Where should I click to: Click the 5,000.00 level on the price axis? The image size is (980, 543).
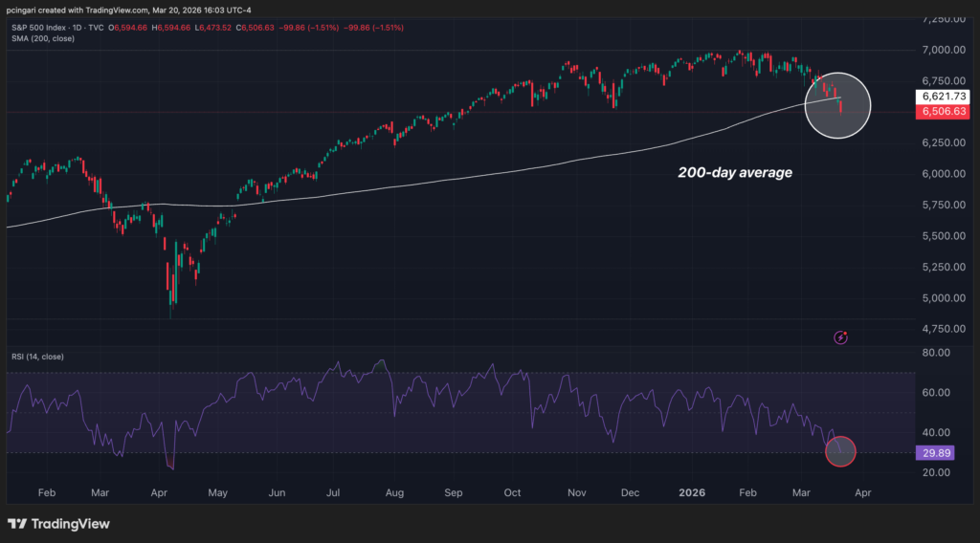pos(944,297)
